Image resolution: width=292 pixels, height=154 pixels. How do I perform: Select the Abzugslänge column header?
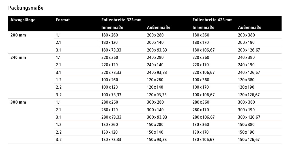coord(23,20)
